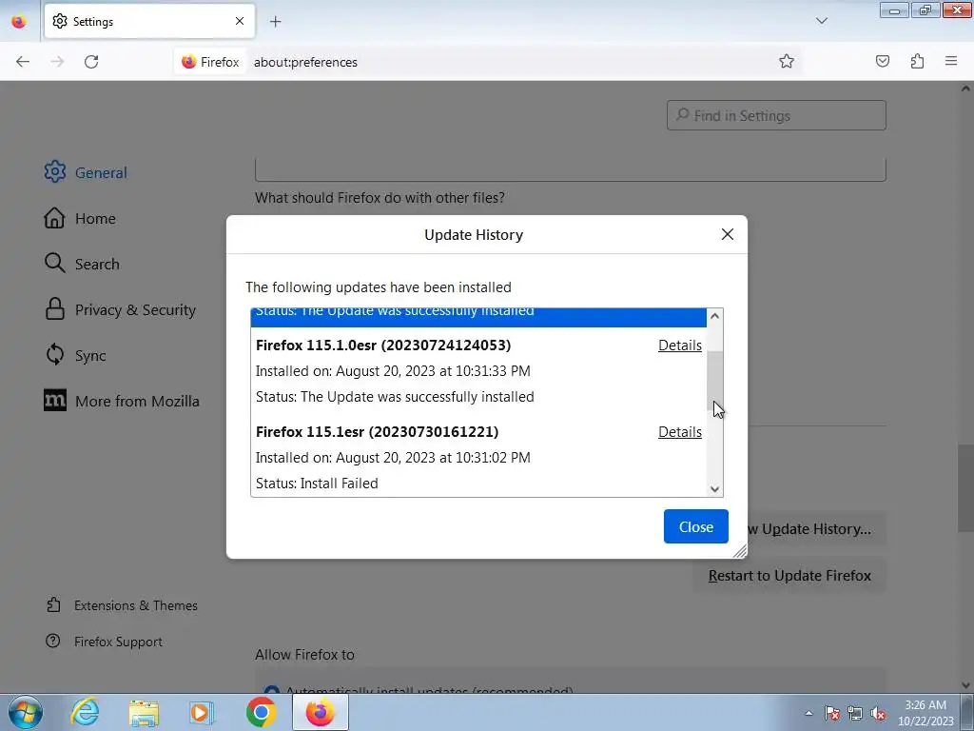Click the blue Close button
The width and height of the screenshot is (974, 731).
click(x=695, y=526)
